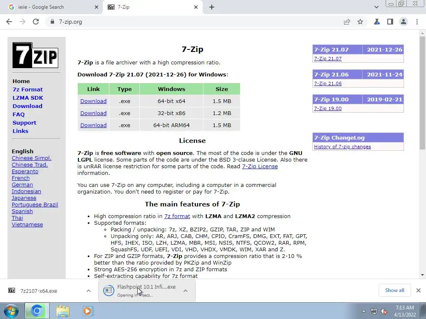Share this page via the share icon
This screenshot has height=319, width=426.
pyautogui.click(x=347, y=22)
